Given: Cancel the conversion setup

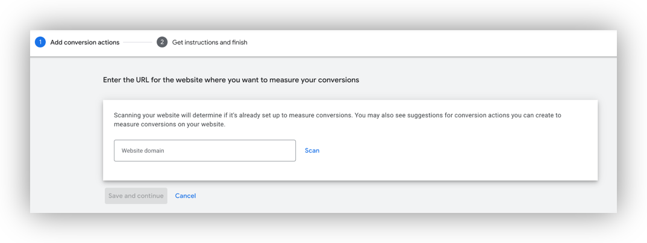Looking at the screenshot, I should 186,195.
